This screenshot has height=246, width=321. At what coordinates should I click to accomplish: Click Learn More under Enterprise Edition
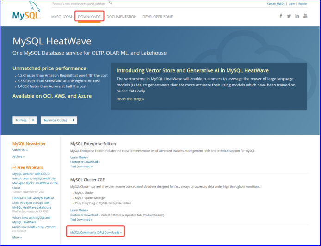pos(79,157)
